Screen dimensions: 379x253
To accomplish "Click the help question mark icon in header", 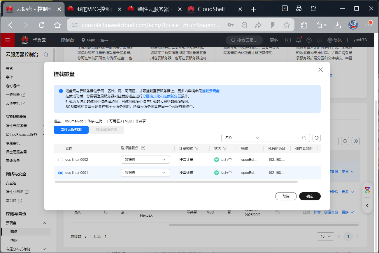I will tap(309, 40).
